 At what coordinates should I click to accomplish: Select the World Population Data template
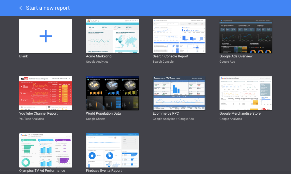112,93
